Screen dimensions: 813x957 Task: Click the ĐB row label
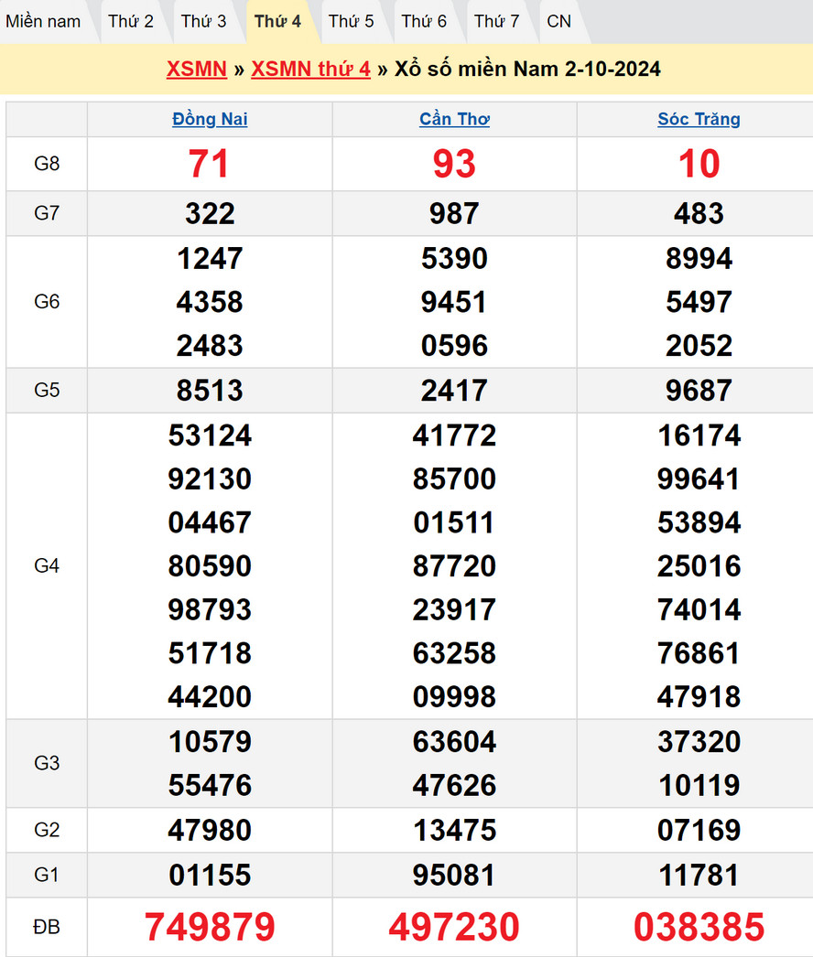tap(47, 927)
